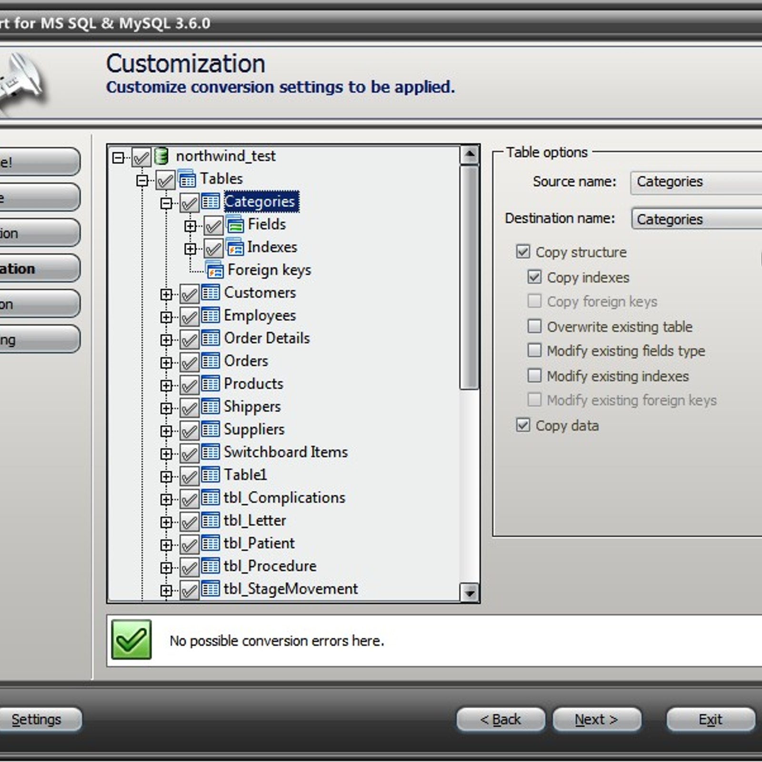Collapse the Categories table node
The image size is (762, 762).
click(166, 203)
